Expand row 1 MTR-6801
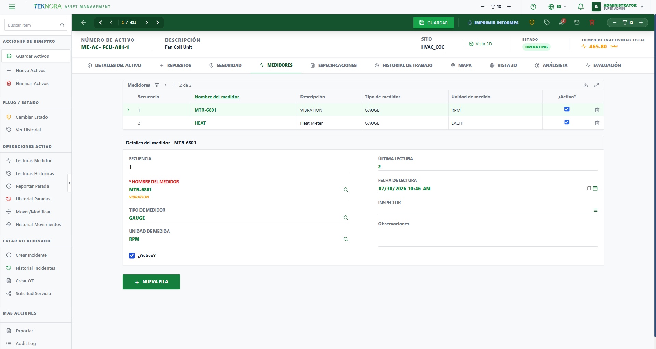This screenshot has width=656, height=349. coord(128,110)
